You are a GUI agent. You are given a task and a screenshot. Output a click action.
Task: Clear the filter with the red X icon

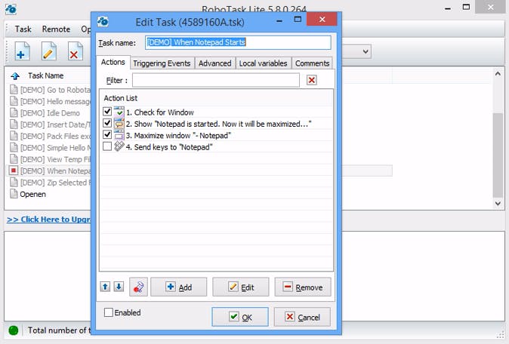(312, 80)
